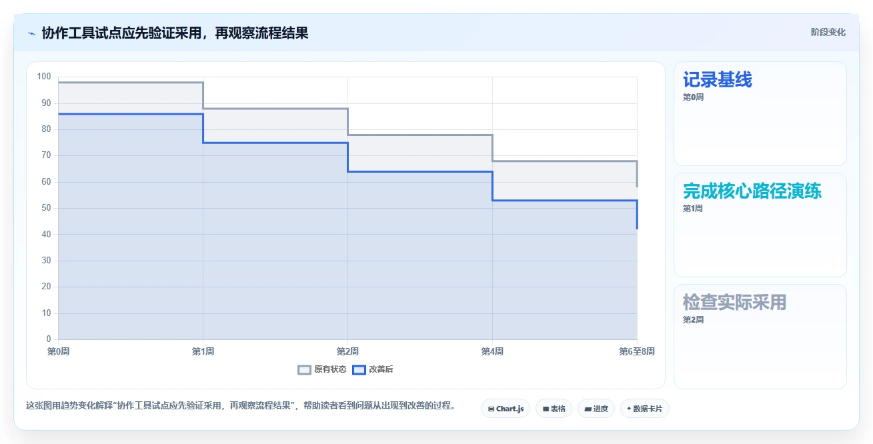Image resolution: width=873 pixels, height=444 pixels.
Task: Click the 表格 chip table icon
Action: click(546, 409)
